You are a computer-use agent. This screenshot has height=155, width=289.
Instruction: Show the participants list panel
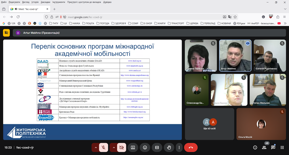pos(264,148)
